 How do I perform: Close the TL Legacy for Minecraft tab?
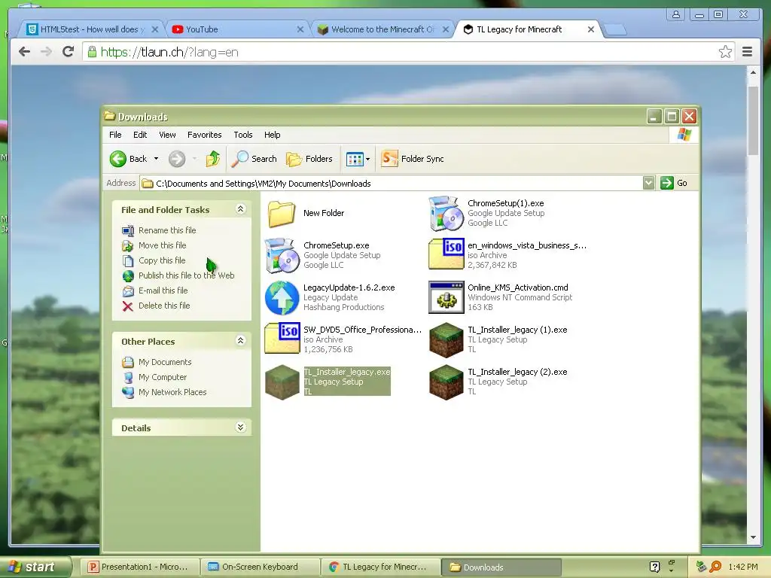[590, 29]
